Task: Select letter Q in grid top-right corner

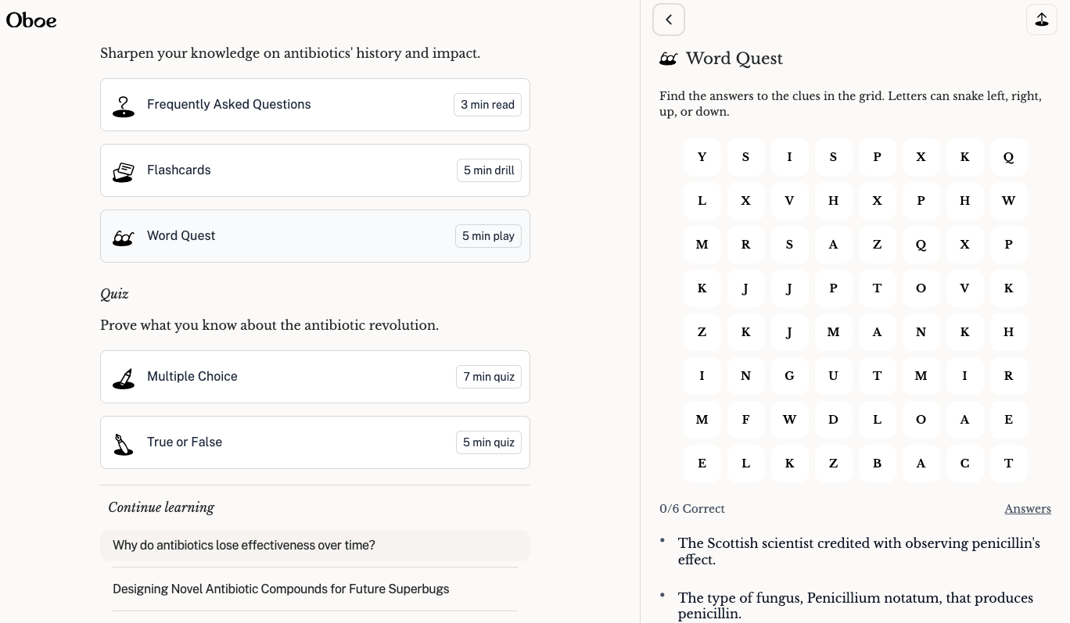Action: coord(1008,157)
